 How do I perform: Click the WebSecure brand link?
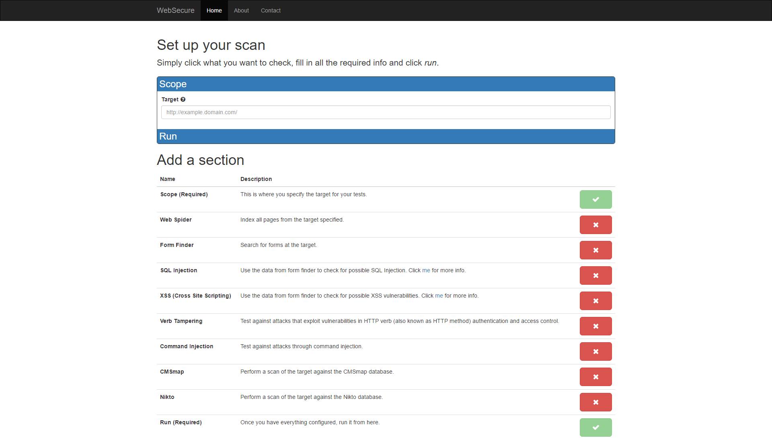point(176,10)
